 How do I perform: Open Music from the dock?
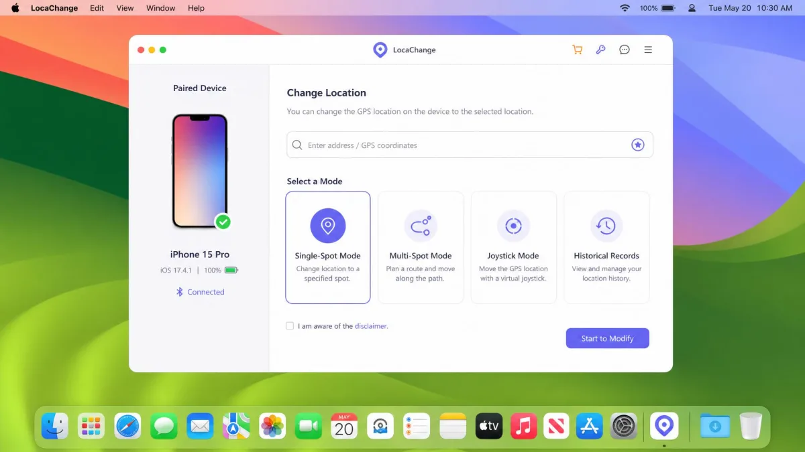[524, 426]
